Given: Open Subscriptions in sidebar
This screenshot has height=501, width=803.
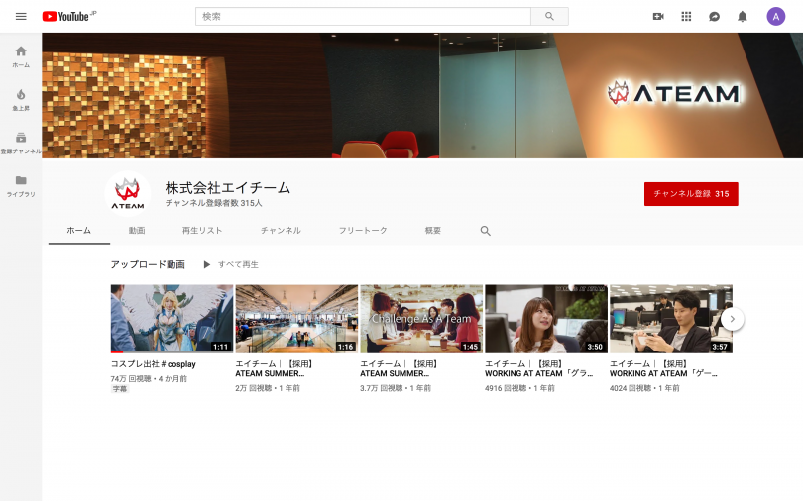Looking at the screenshot, I should [x=21, y=143].
